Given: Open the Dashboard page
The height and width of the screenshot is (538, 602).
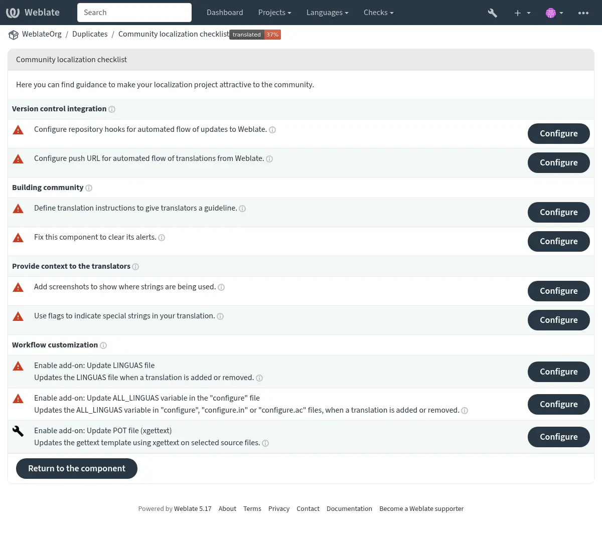Looking at the screenshot, I should [225, 13].
